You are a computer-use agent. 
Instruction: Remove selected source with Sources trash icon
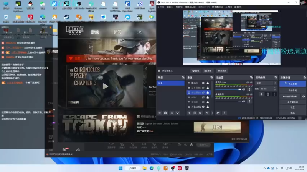(x=195, y=113)
